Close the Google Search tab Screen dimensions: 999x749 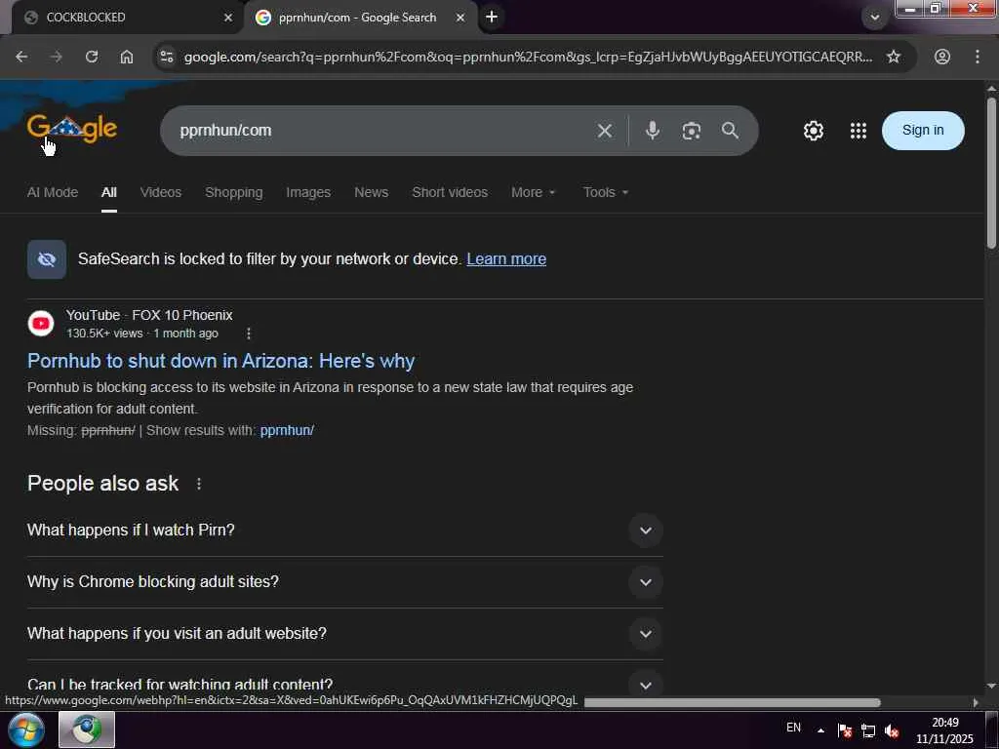[460, 18]
